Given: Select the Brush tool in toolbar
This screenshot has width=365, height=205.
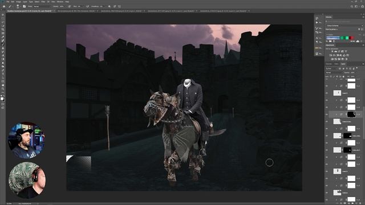Looking at the screenshot, I should point(3,44).
